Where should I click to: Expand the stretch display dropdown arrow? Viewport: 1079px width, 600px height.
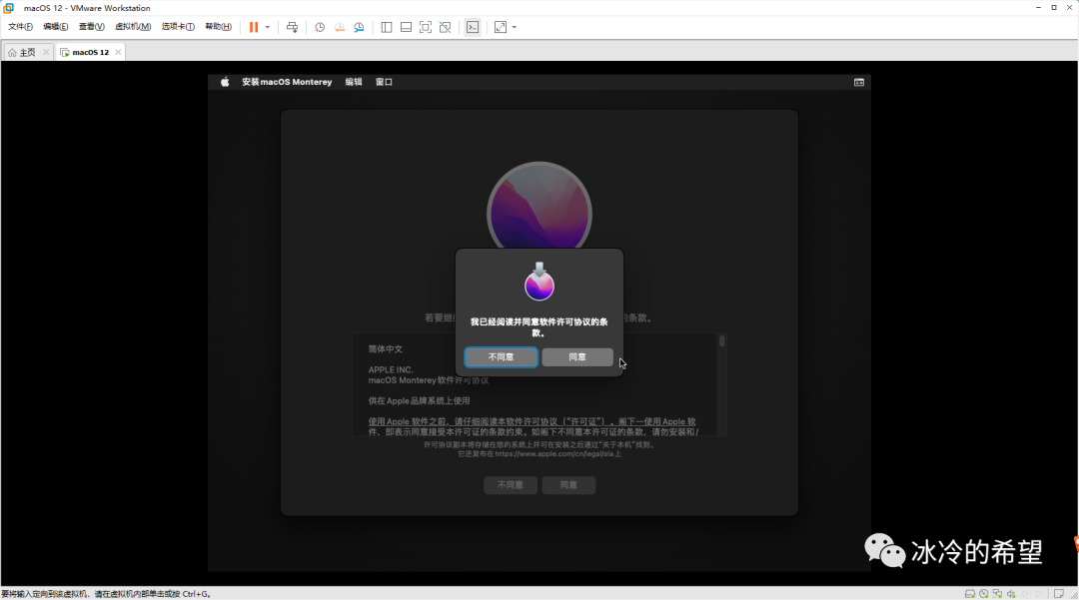(515, 27)
